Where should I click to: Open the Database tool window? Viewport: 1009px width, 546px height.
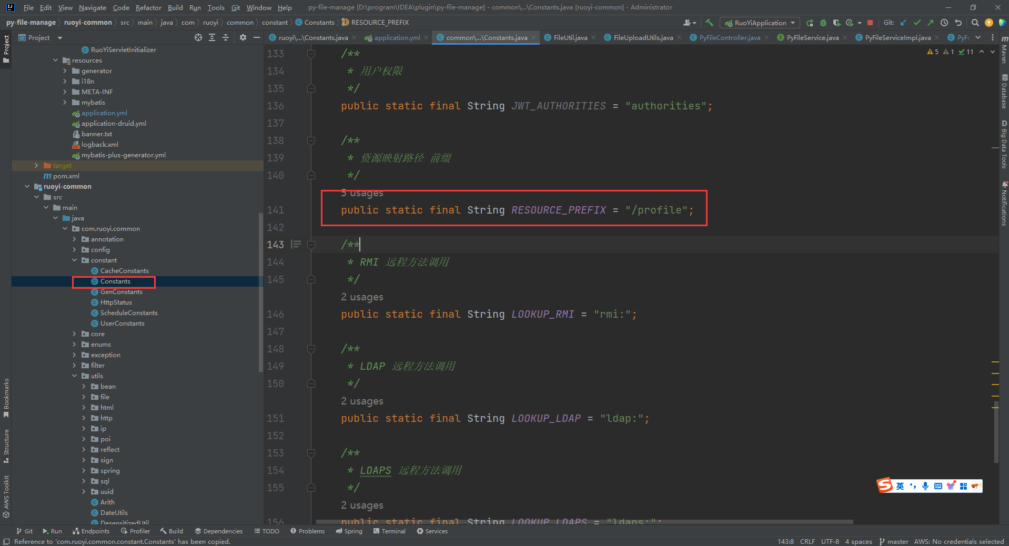(1004, 91)
